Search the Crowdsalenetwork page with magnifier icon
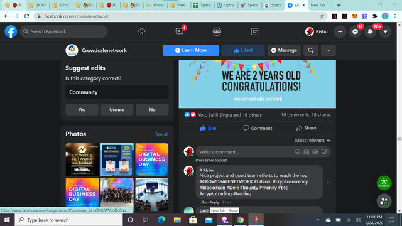The image size is (402, 226). tap(311, 50)
